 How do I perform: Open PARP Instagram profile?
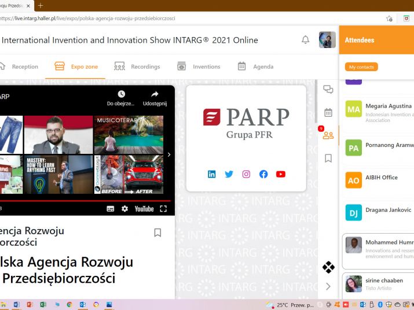coord(246,174)
